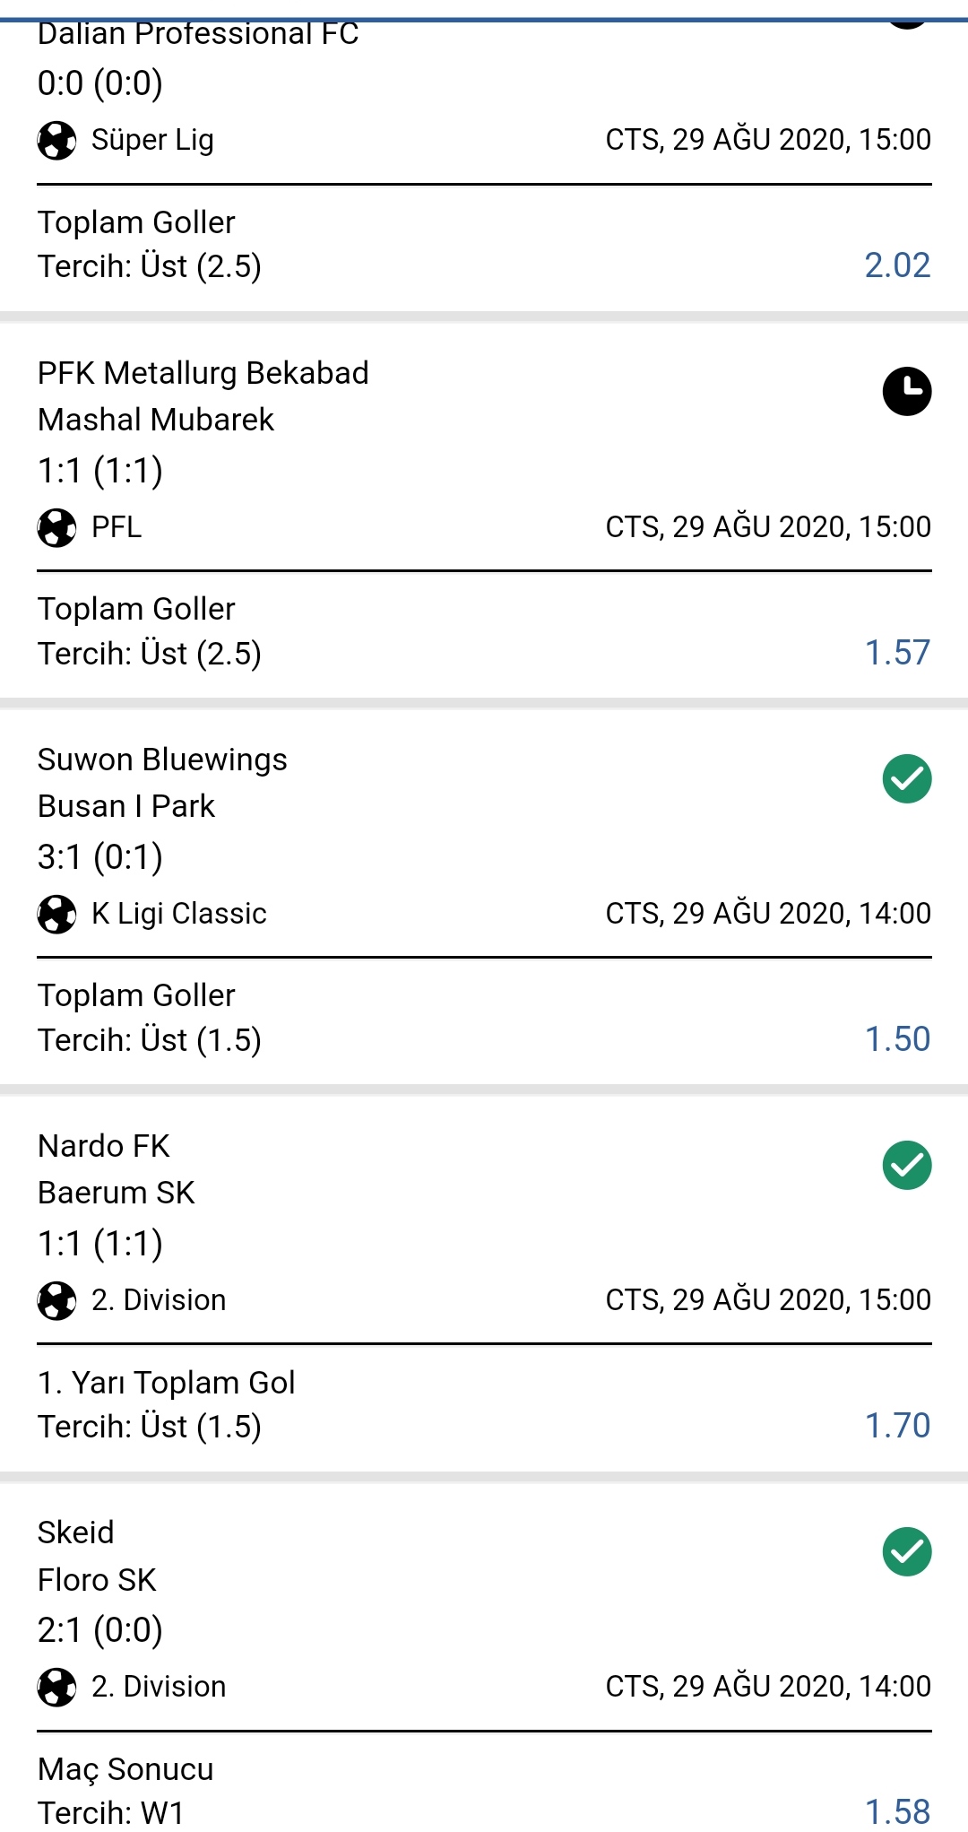This screenshot has width=968, height=1832.
Task: Open Suwon Bluewings match entry
Action: point(162,760)
